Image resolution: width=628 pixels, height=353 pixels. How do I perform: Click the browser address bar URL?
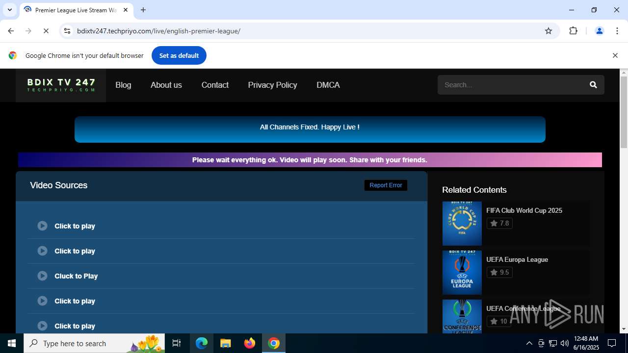click(158, 31)
